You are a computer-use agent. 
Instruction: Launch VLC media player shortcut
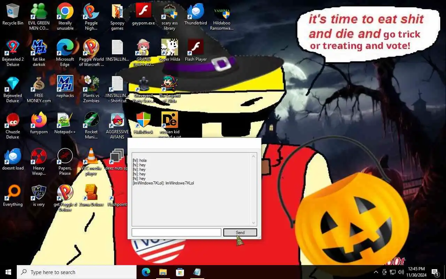pos(91,162)
